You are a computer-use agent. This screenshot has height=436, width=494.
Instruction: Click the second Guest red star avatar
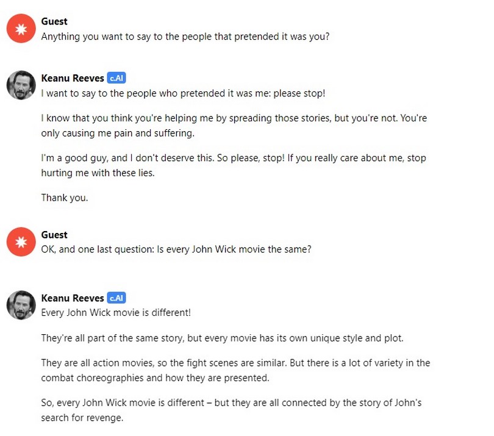[x=21, y=241]
